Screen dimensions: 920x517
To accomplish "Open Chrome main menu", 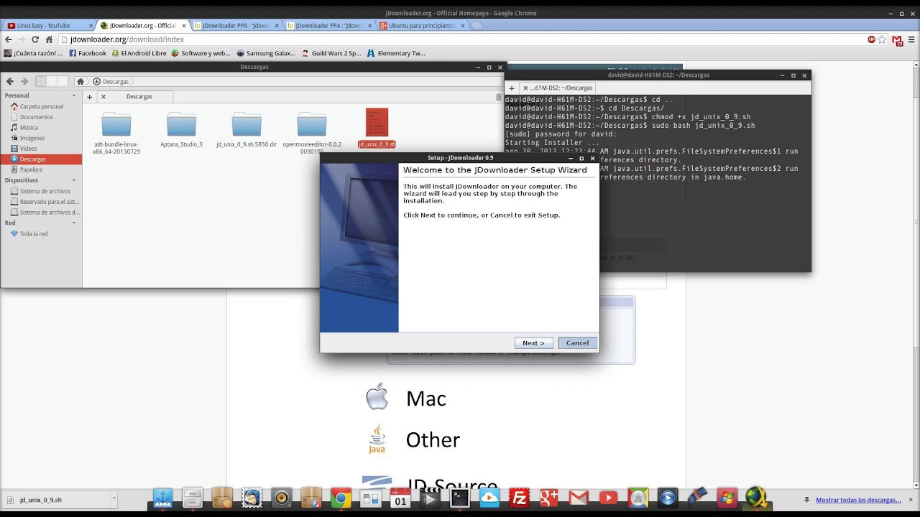I will coord(911,39).
